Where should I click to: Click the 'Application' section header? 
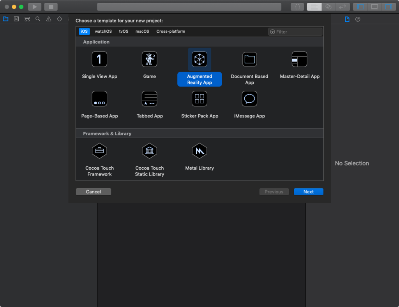point(199,42)
